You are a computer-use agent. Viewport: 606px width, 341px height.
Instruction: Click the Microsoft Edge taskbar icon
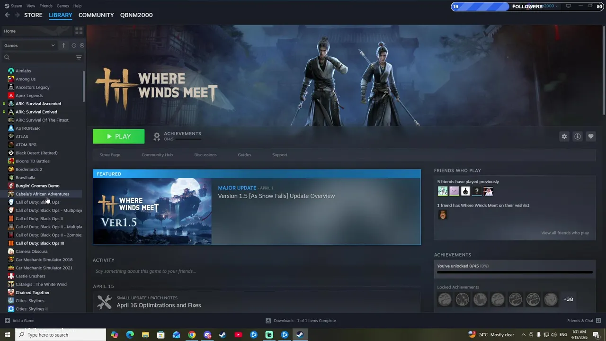130,335
